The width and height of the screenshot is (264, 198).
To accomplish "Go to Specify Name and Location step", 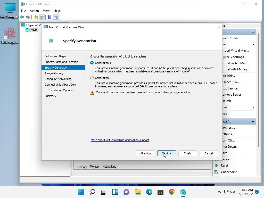I will [x=61, y=62].
